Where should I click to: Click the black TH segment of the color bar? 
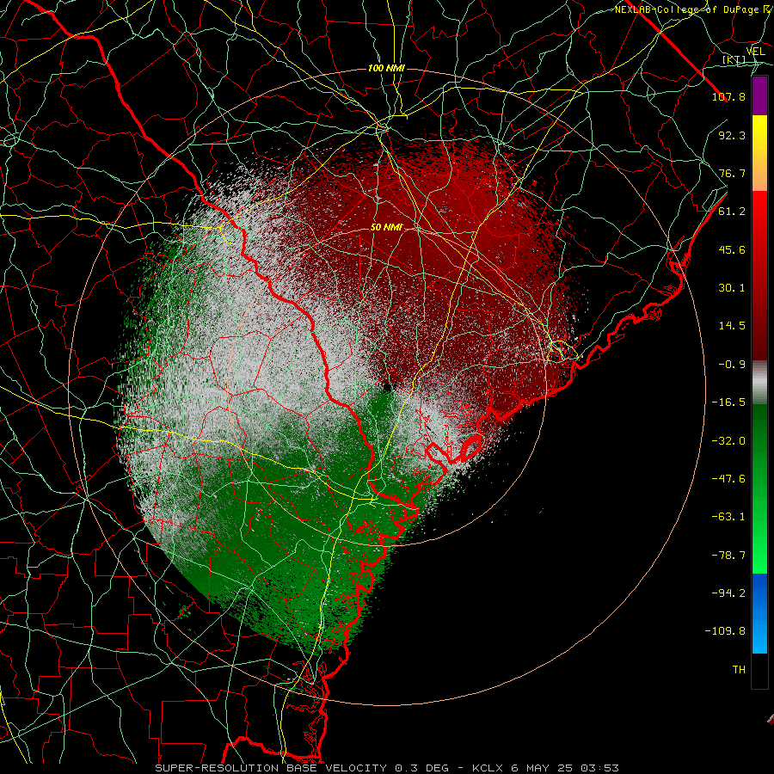click(x=759, y=670)
